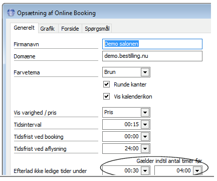Open the Grafik tab

click(48, 29)
